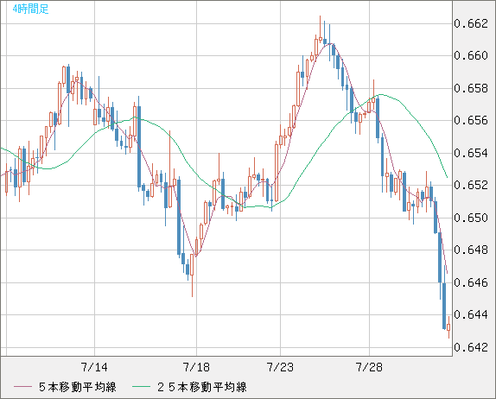Click the 7/14 date label
Screen dimensions: 496x399
click(x=94, y=367)
